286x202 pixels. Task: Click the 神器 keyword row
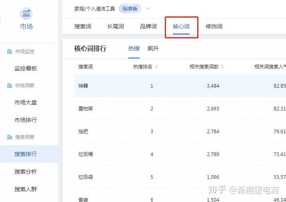(x=180, y=86)
